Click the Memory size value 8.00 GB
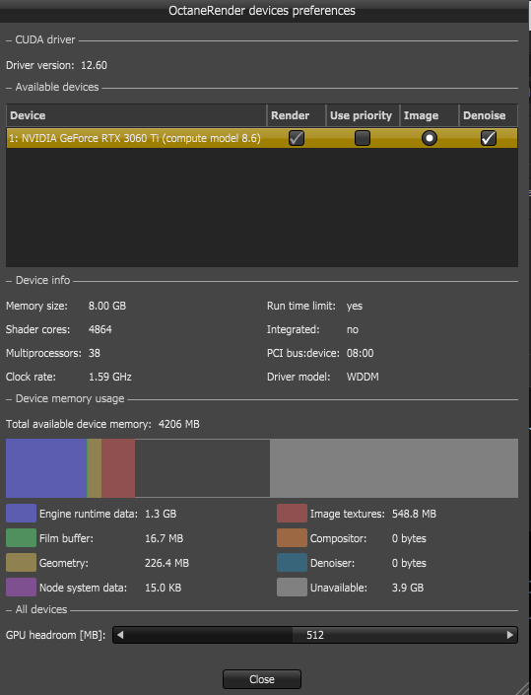The height and width of the screenshot is (695, 531). pyautogui.click(x=107, y=306)
